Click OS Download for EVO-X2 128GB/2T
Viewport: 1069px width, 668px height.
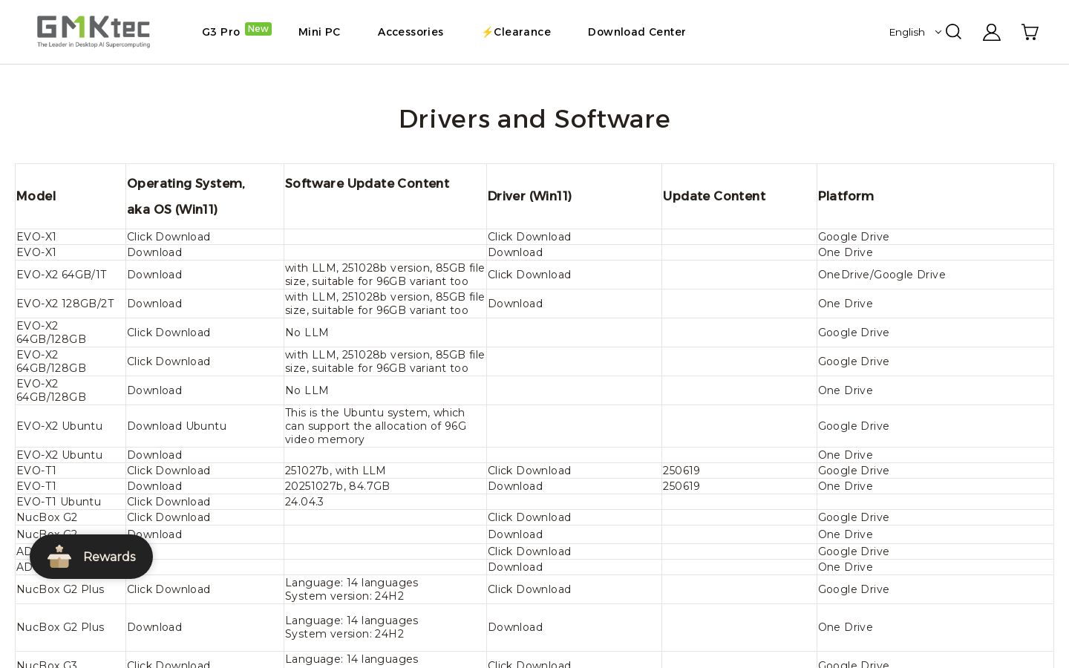[x=154, y=304]
